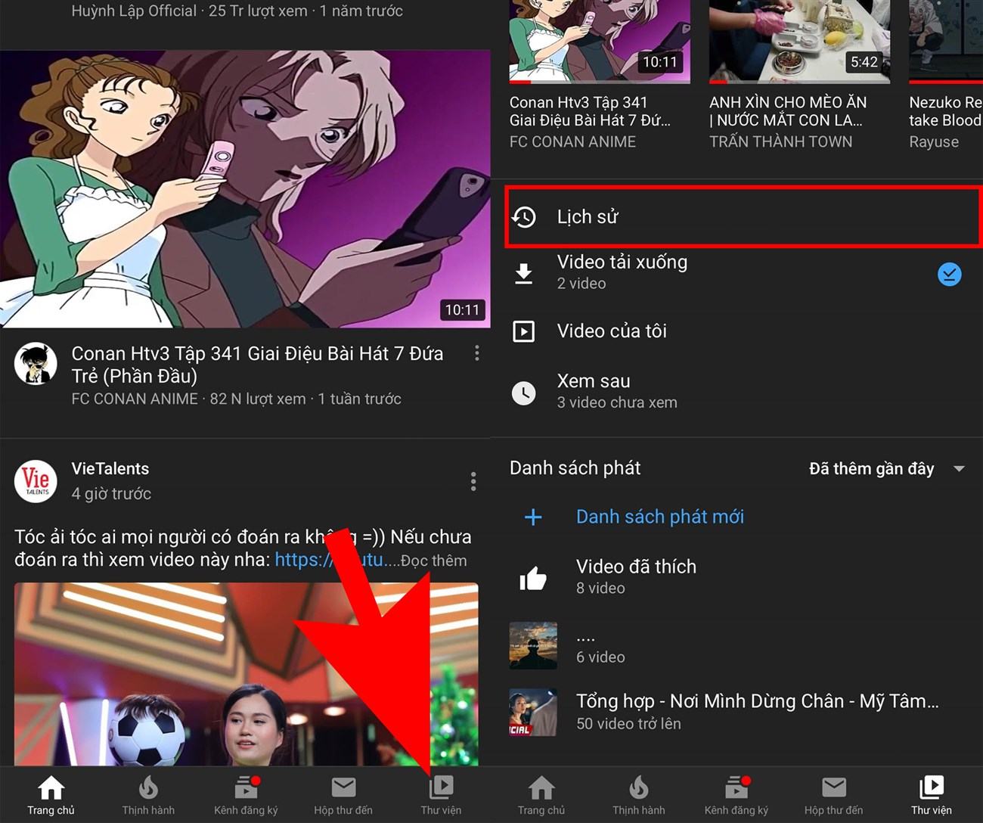Select Thư viện icon in right screen

click(932, 787)
